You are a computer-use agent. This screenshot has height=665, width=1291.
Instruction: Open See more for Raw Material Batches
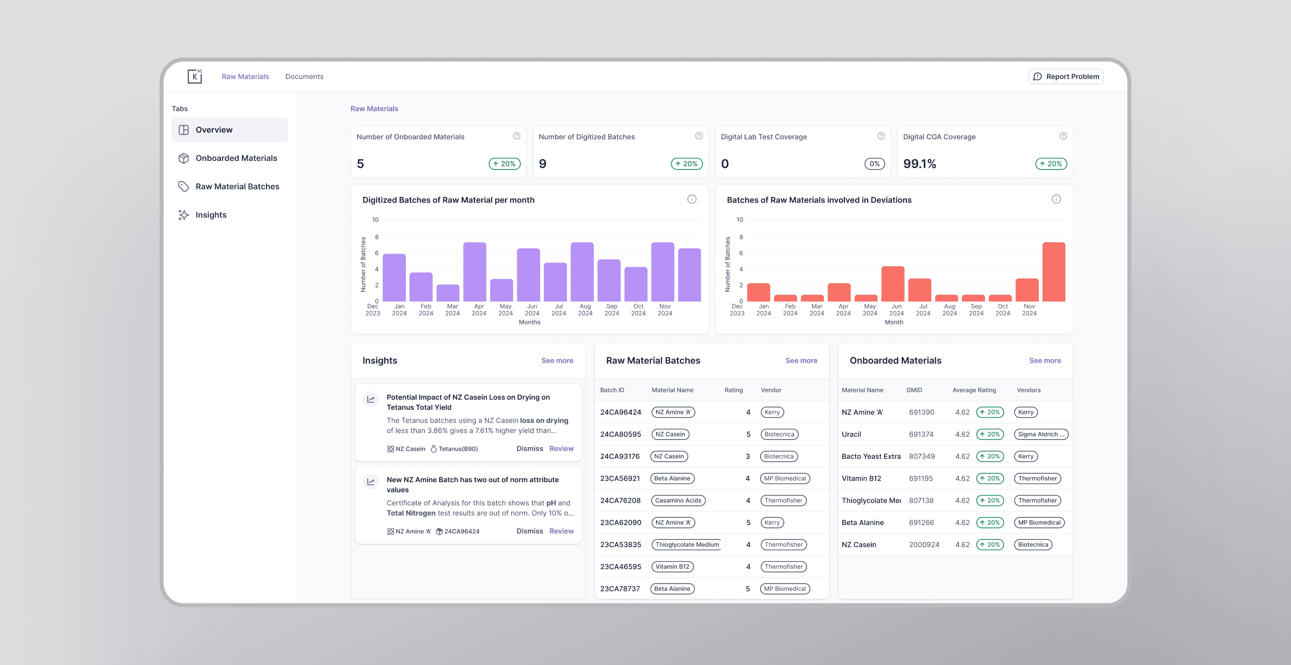(x=801, y=360)
